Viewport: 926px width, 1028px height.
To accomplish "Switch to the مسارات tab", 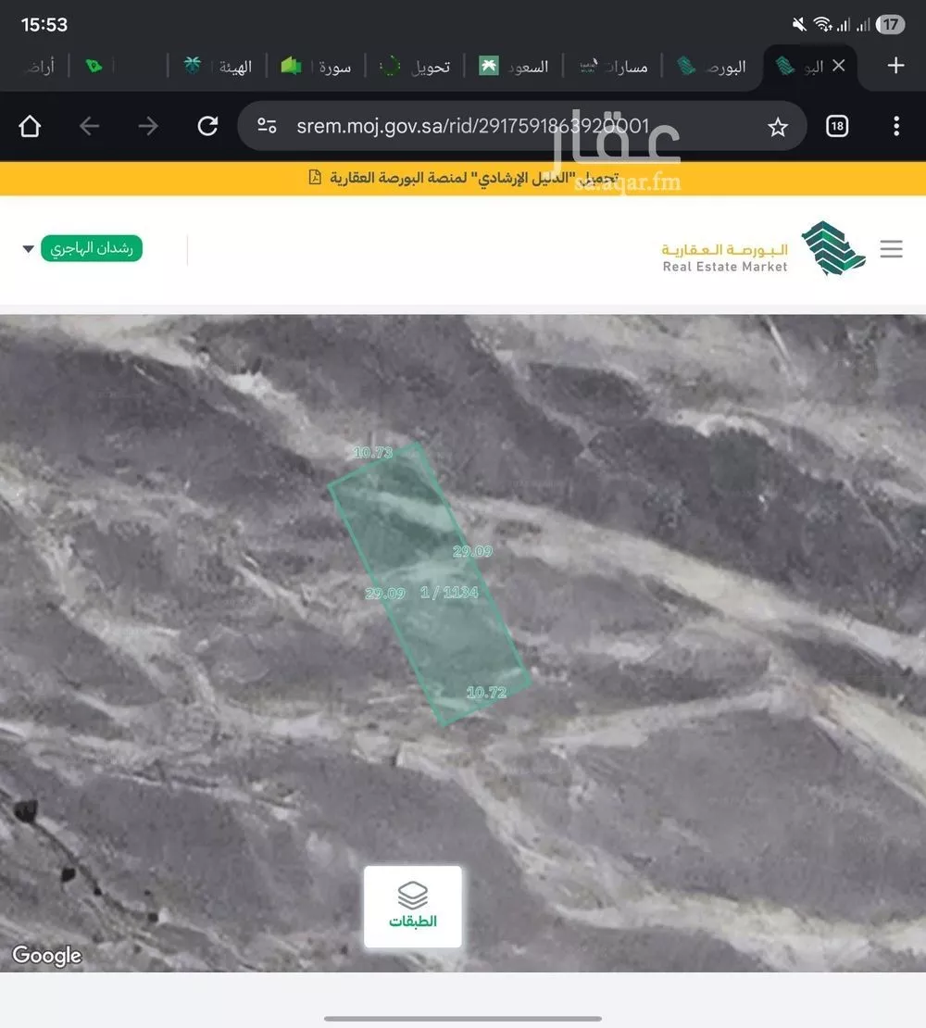I will tap(613, 67).
